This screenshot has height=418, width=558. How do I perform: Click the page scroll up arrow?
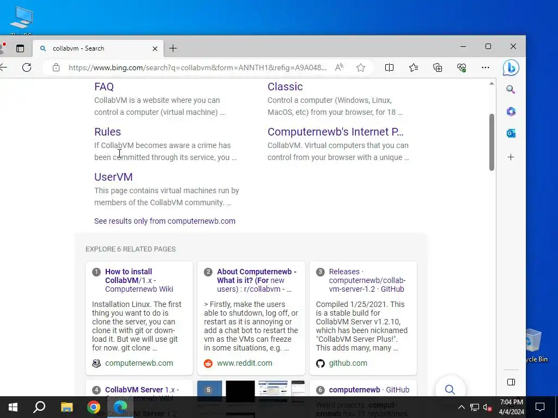492,83
